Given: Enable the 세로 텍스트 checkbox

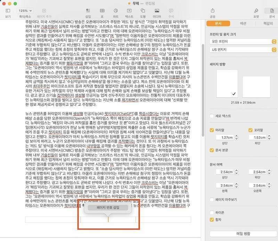Looking at the screenshot, I should (x=212, y=116).
